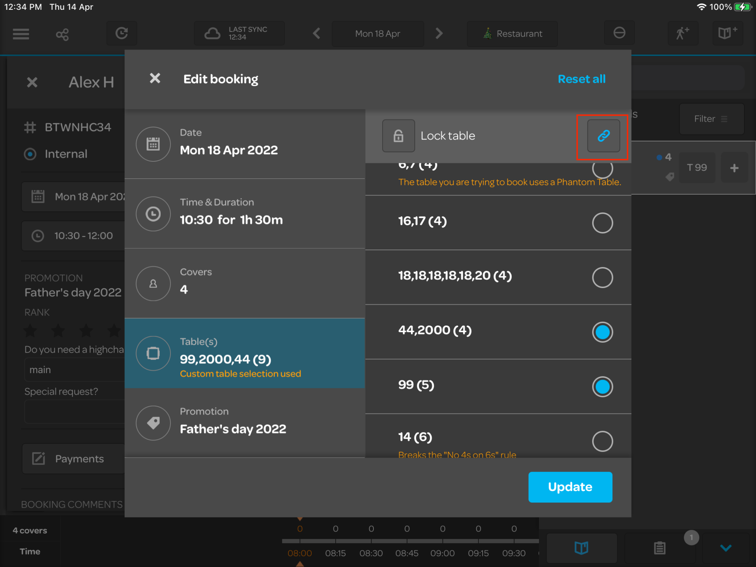Click the 08:15 timeline marker
Screen dimensions: 756x567
pyautogui.click(x=335, y=553)
